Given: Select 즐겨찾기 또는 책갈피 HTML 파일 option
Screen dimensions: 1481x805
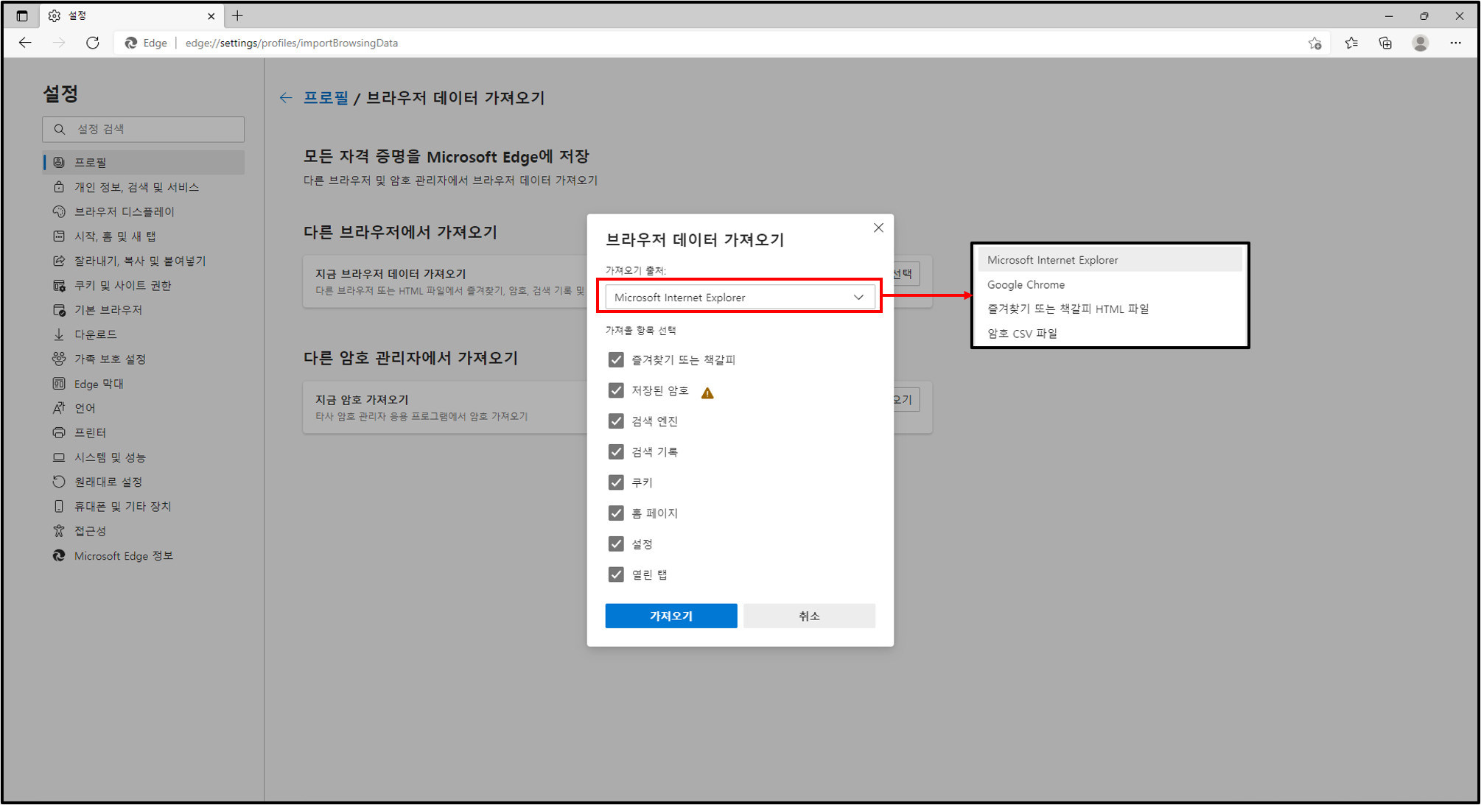Looking at the screenshot, I should pyautogui.click(x=1110, y=309).
